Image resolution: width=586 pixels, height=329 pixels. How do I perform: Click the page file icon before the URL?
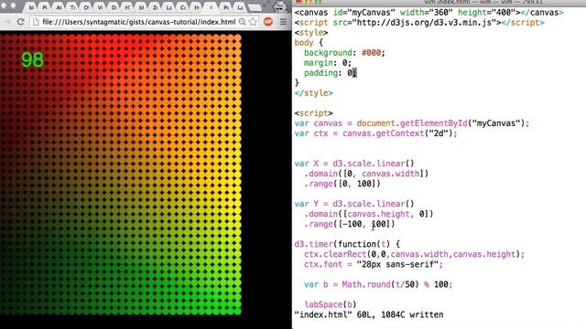click(36, 22)
